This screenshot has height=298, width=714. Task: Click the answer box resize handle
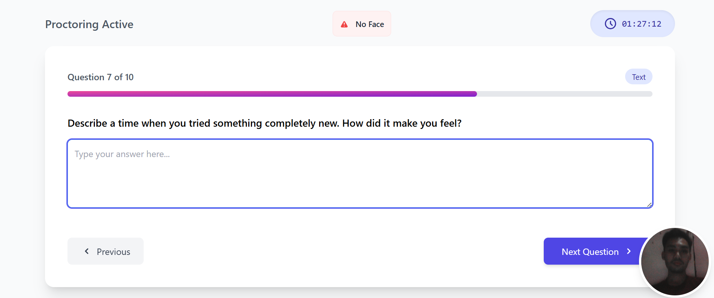pyautogui.click(x=649, y=205)
